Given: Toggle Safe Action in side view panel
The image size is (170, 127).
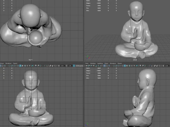Looking at the screenshot, I should click(x=116, y=66).
